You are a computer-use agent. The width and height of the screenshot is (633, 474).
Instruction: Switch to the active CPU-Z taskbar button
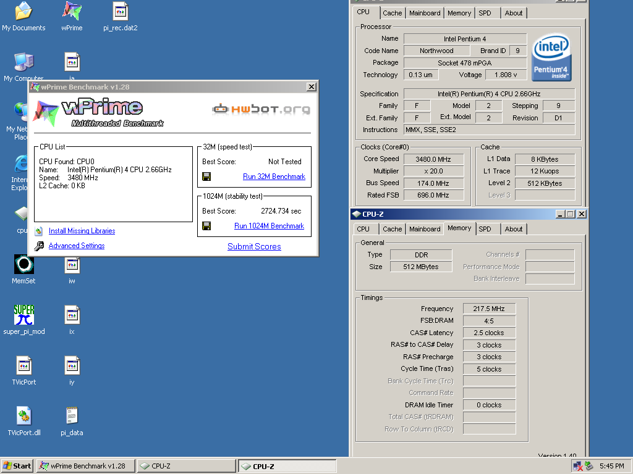coord(287,466)
